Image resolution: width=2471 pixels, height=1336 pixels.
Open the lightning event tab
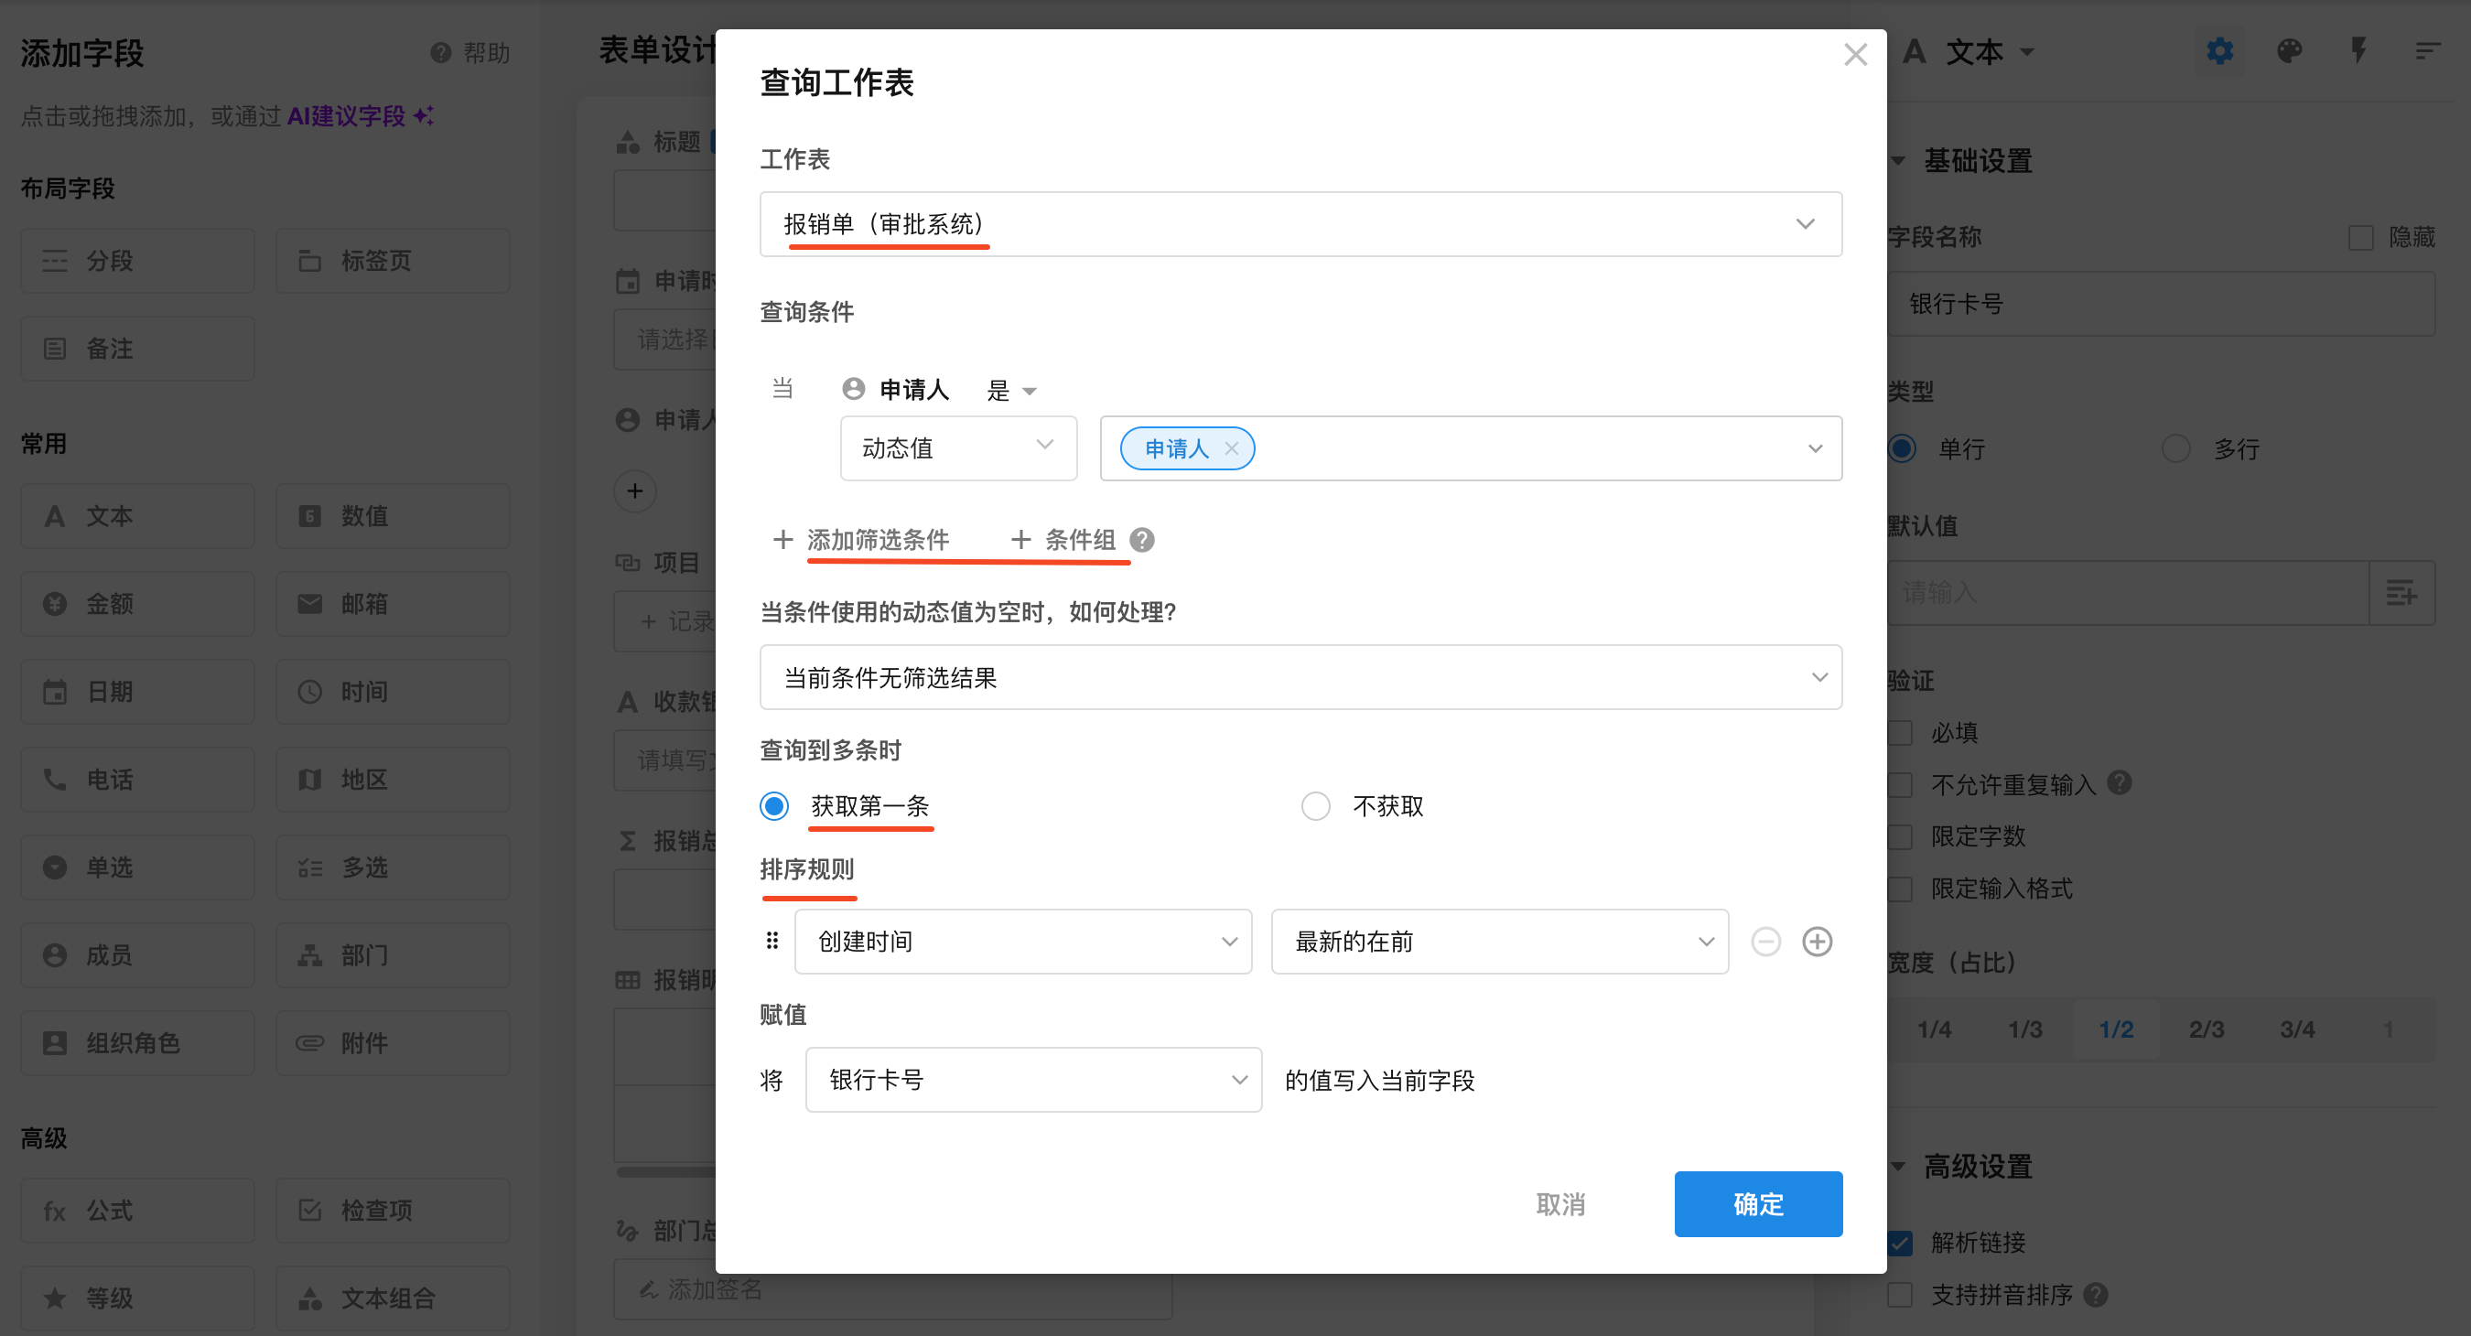coord(2358,51)
